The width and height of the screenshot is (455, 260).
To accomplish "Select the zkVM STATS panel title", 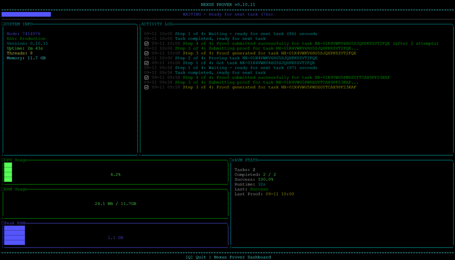I will point(245,160).
